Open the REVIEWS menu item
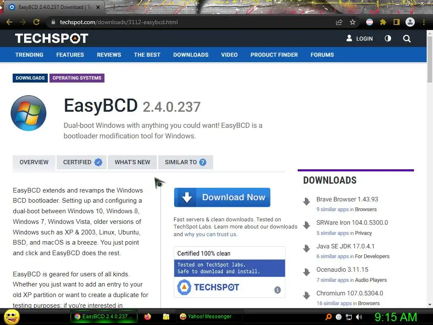 [109, 55]
